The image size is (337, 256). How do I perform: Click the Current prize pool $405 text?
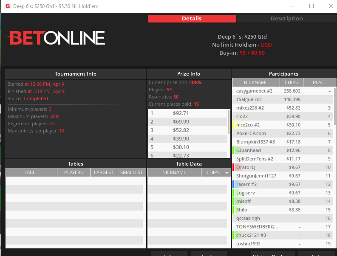click(175, 82)
